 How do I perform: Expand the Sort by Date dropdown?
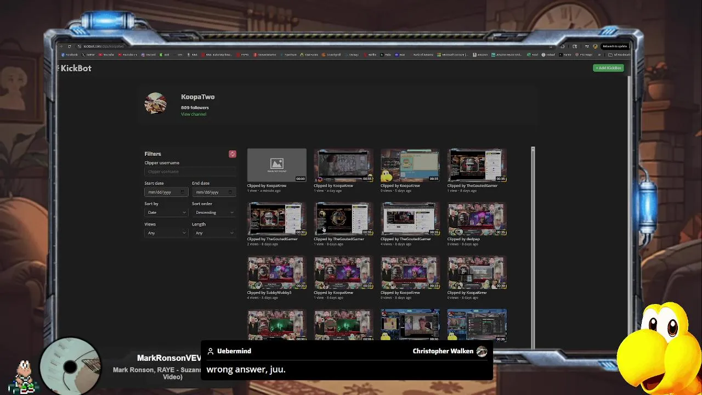pyautogui.click(x=166, y=212)
